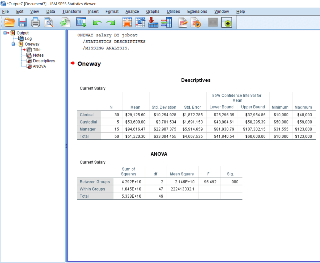Screen dimensions: 320x263
Task: Click the Go to Case toolbar icon
Action: click(x=140, y=23)
